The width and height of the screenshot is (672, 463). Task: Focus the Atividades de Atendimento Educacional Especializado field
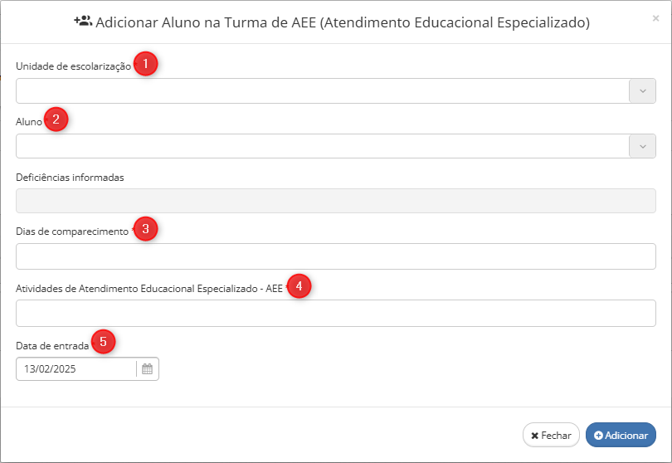[336, 314]
